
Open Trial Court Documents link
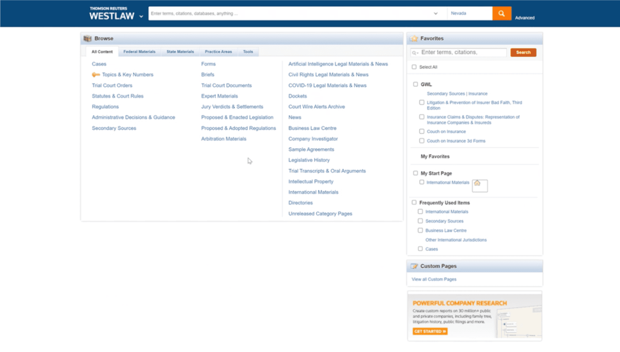227,85
